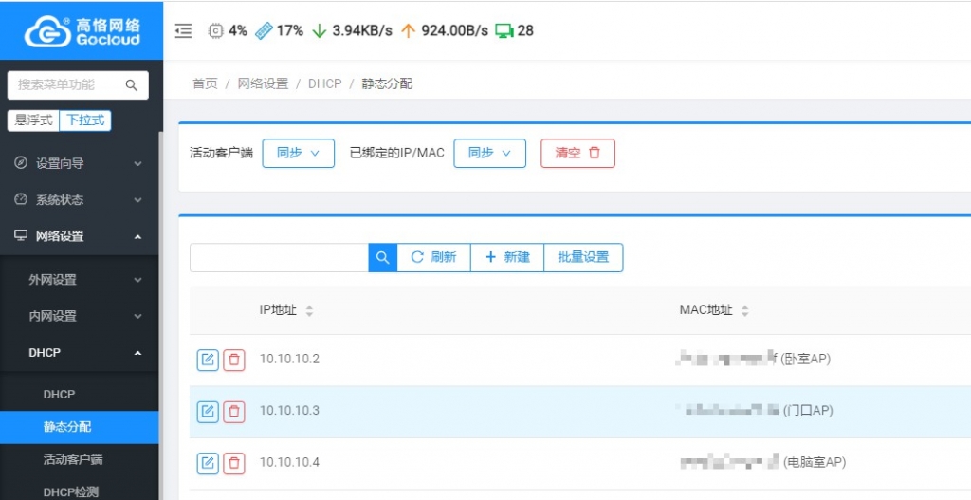Screen dimensions: 971x500
Task: Sort by MAC地址 column arrows
Action: pyautogui.click(x=745, y=311)
